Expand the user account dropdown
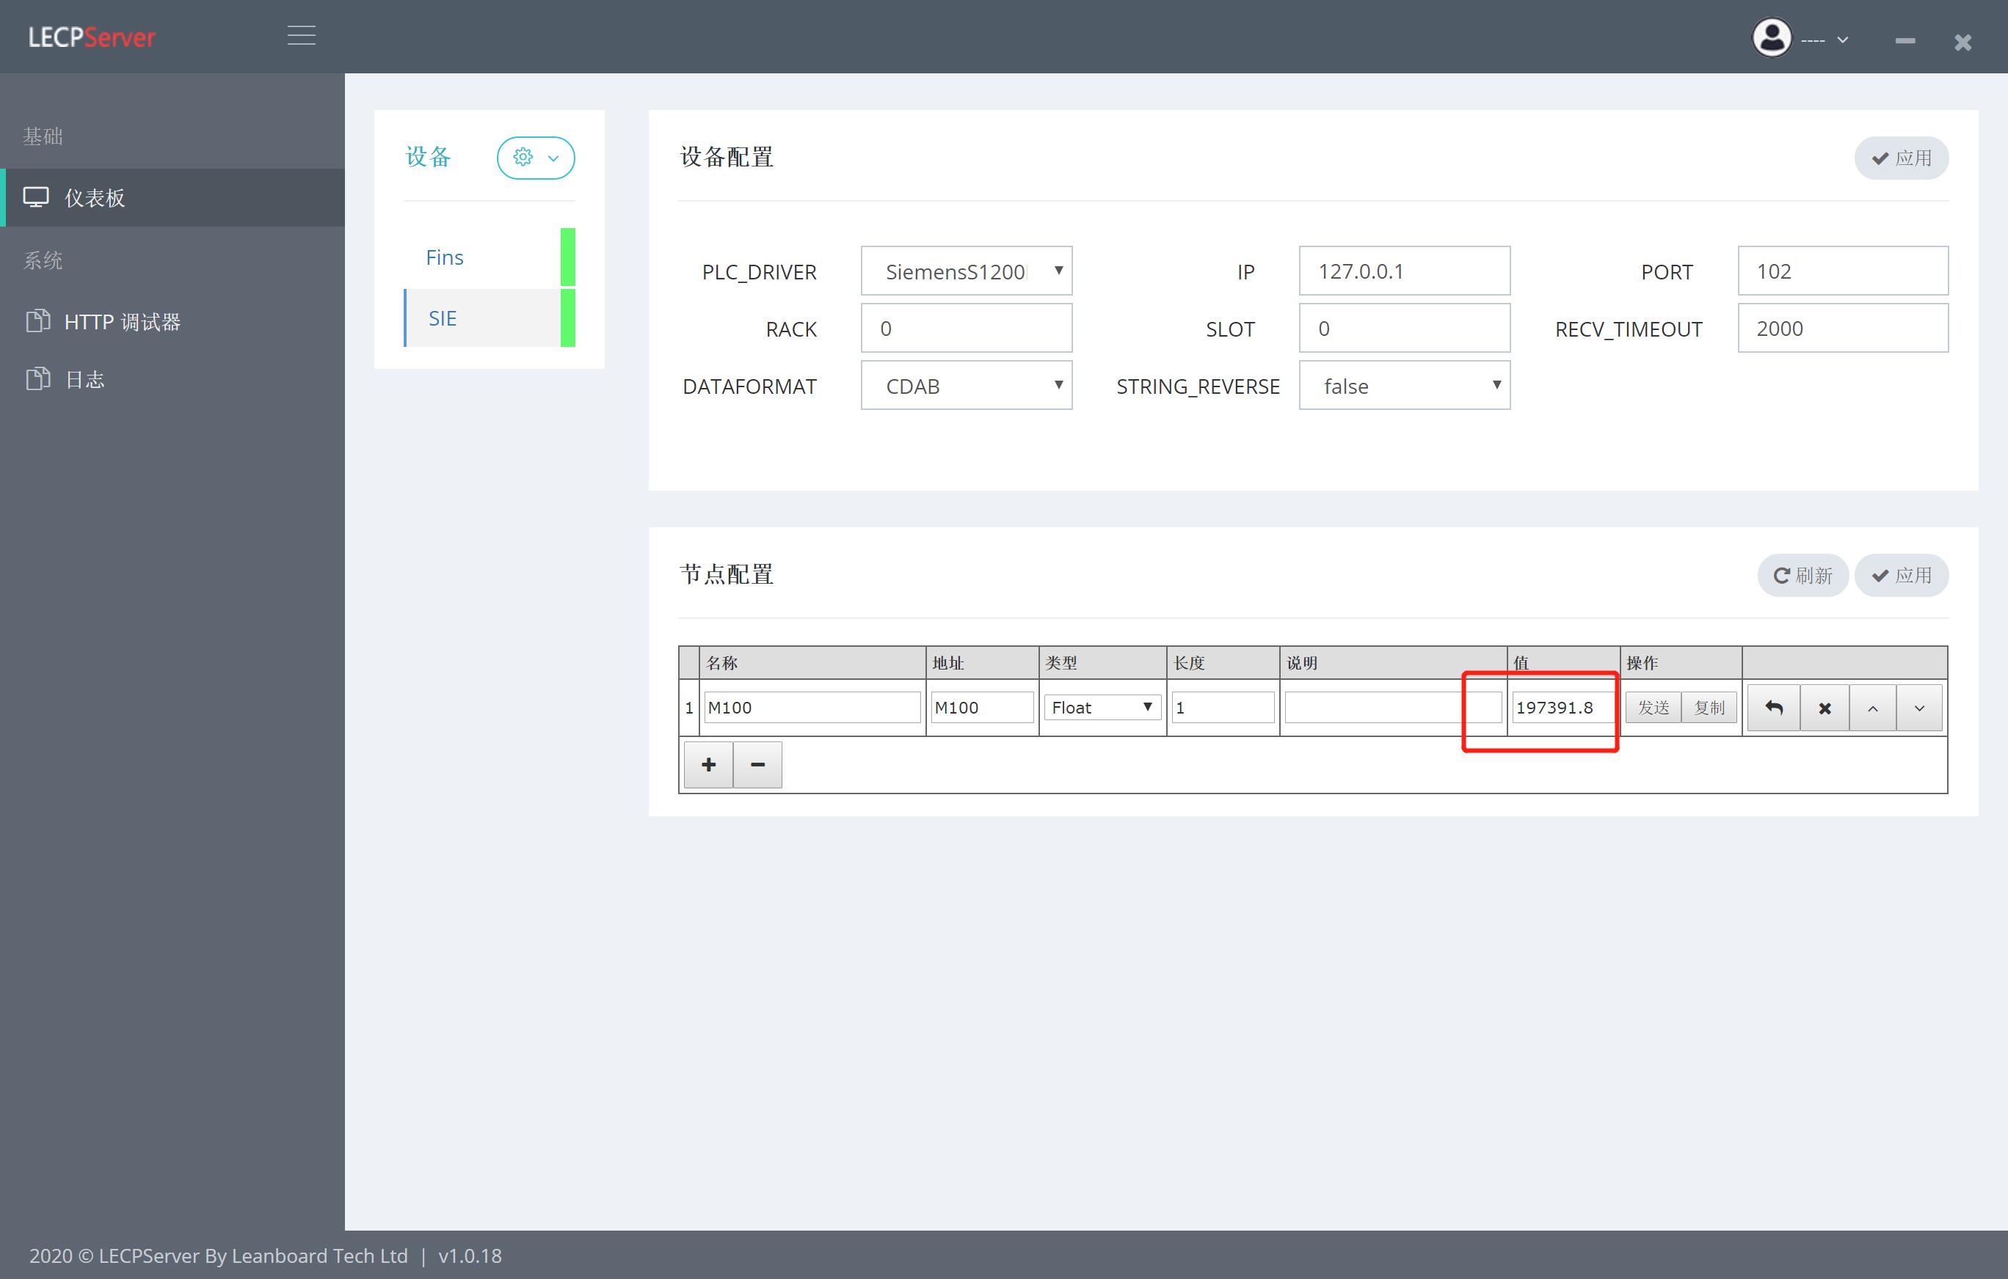This screenshot has width=2008, height=1279. 1841,39
